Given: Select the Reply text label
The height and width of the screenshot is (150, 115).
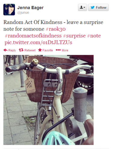Looking at the screenshot, I should [12, 50].
